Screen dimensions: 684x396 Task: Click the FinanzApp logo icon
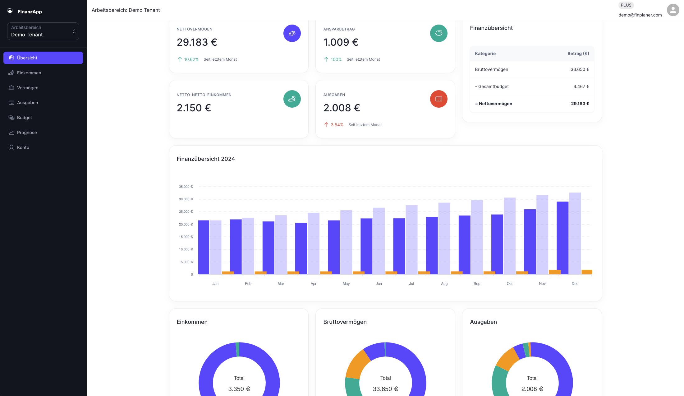10,11
